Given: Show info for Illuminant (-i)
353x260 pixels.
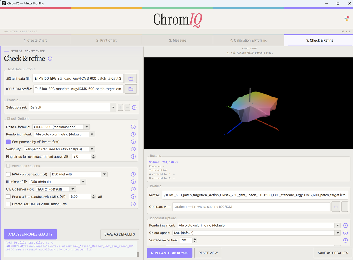Looking at the screenshot, I should click(x=133, y=182).
